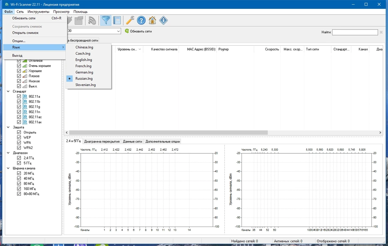Toggle the funnel filter toolbar icon
Screen dimensions: 388x246
click(x=106, y=21)
